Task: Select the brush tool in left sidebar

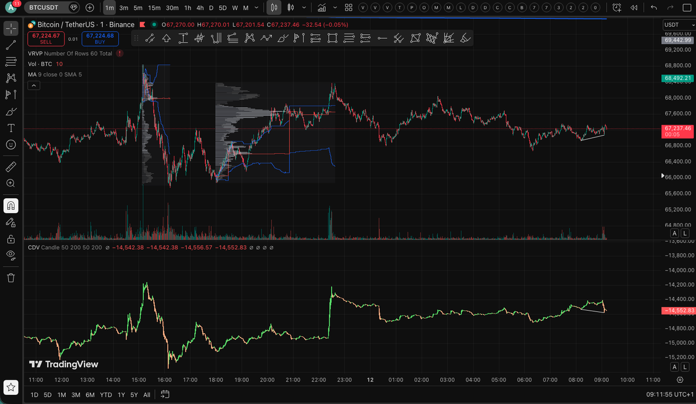Action: coord(10,111)
